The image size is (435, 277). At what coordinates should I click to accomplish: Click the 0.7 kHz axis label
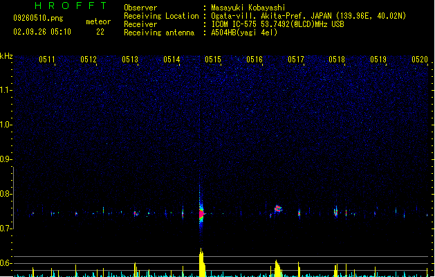(6, 229)
